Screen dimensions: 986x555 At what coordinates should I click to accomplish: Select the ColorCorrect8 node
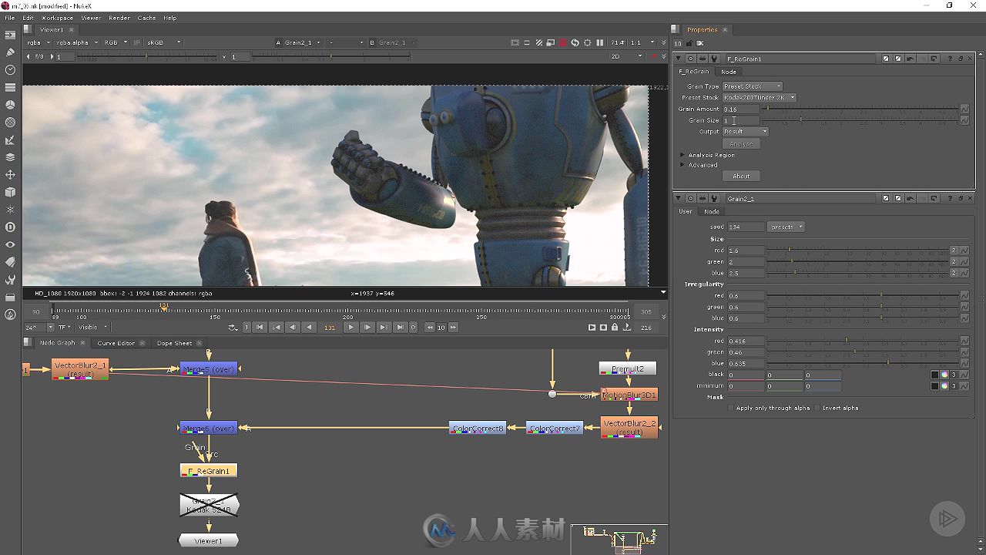click(x=478, y=428)
